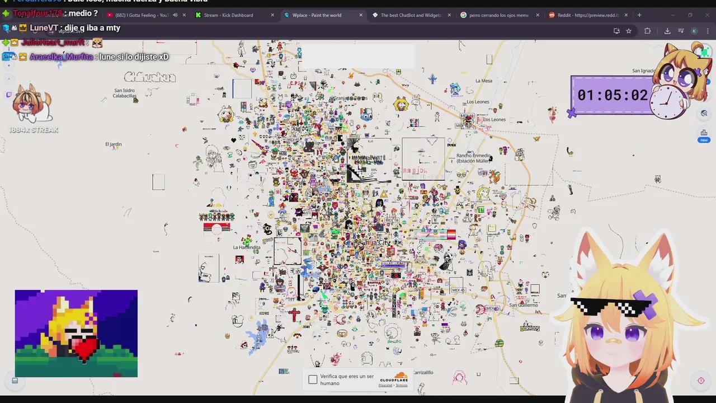The width and height of the screenshot is (716, 403).
Task: Click the El Jardín map label
Action: (114, 144)
